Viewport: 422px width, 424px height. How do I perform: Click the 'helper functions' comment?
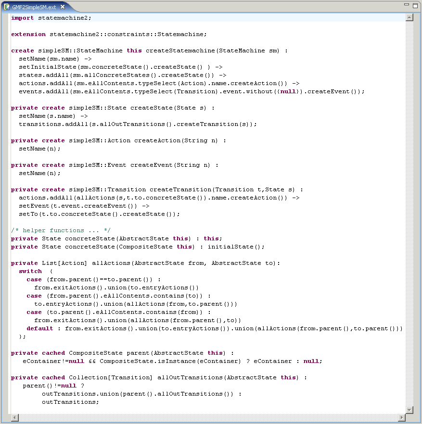pyautogui.click(x=61, y=230)
